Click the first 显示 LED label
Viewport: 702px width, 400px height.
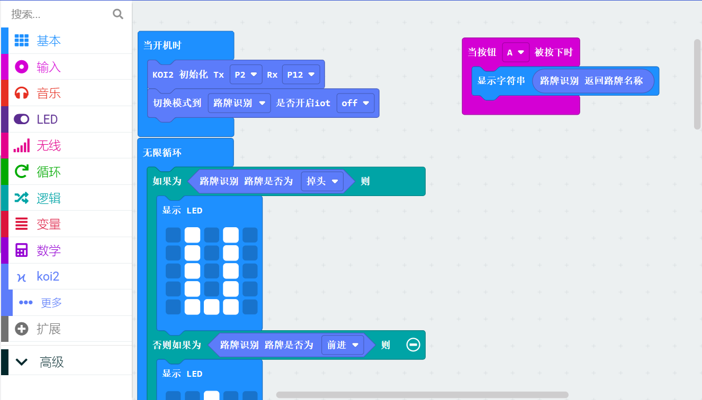tap(182, 210)
